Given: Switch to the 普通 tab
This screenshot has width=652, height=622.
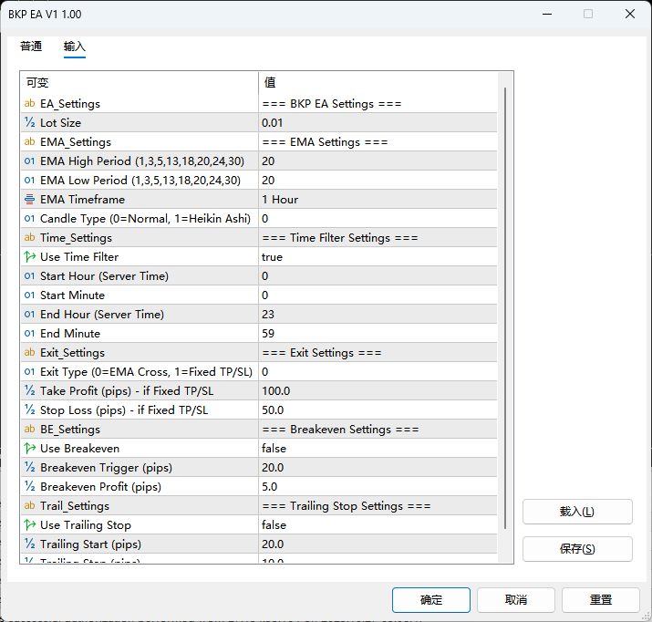Looking at the screenshot, I should (31, 47).
